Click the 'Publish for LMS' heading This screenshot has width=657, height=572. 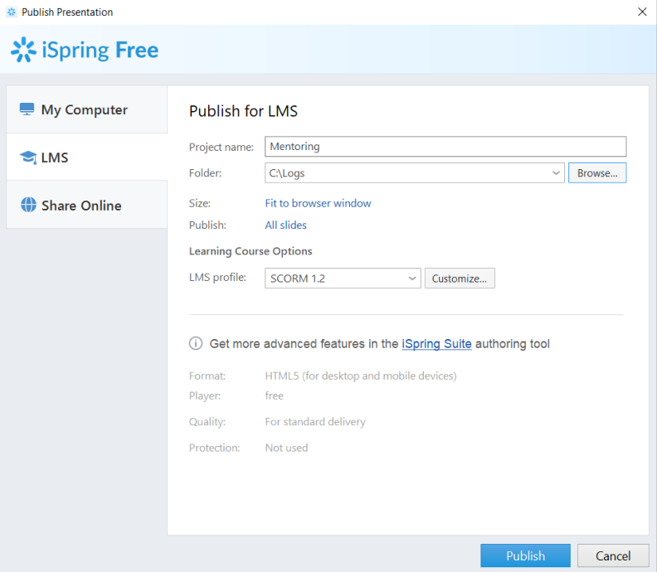(x=243, y=111)
